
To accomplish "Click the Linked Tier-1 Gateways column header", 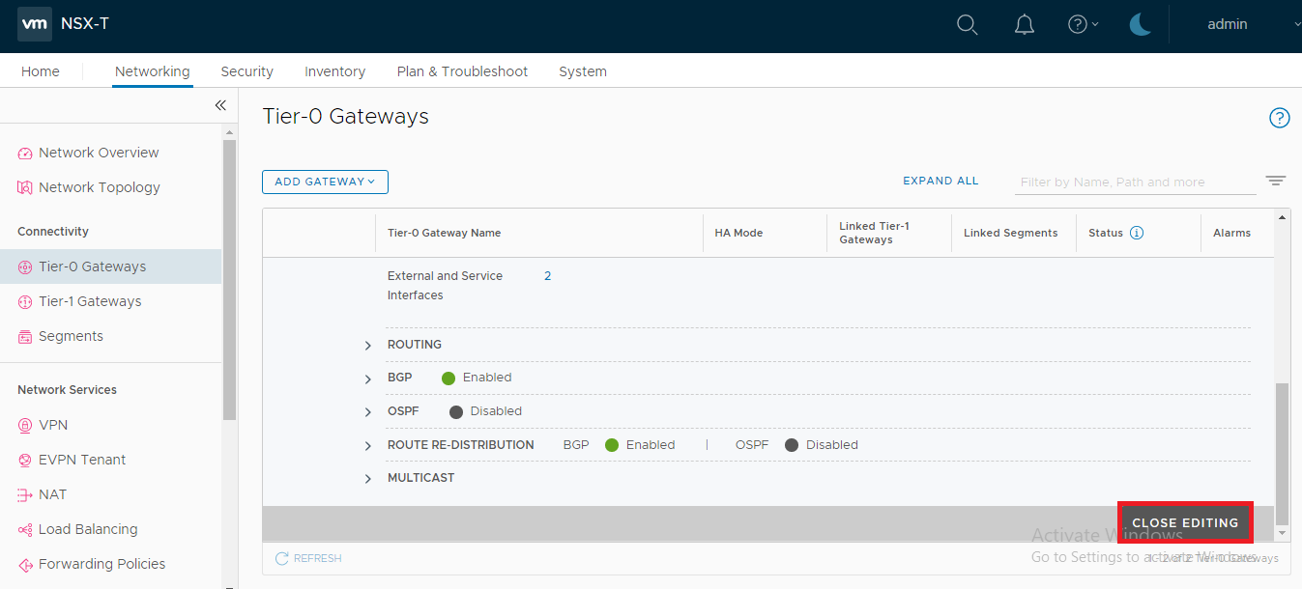I will click(874, 233).
